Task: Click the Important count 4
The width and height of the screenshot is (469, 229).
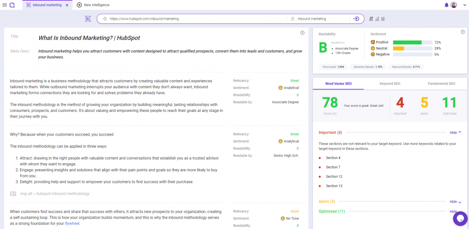Action: [400, 103]
